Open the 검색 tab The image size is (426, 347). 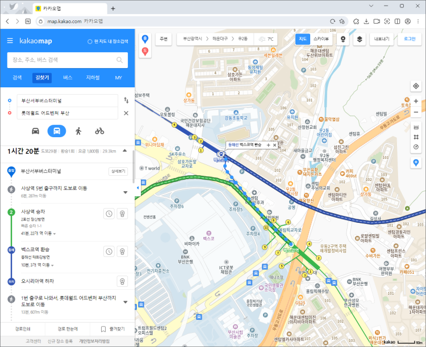(x=17, y=78)
